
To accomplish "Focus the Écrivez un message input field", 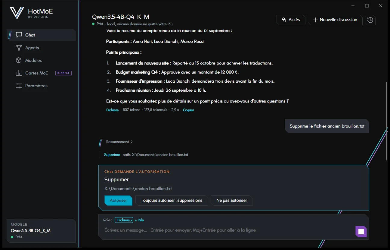I will point(227,230).
